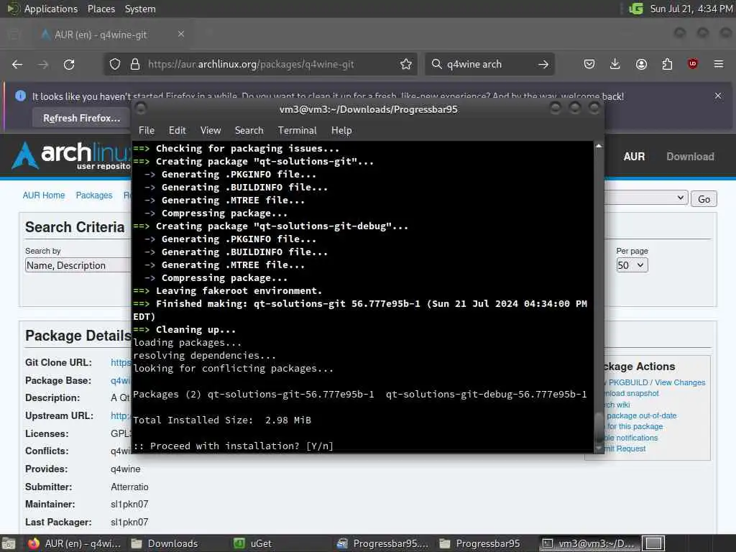Open the Terminal menu in terminal
Screen dimensions: 736x552
click(x=297, y=131)
